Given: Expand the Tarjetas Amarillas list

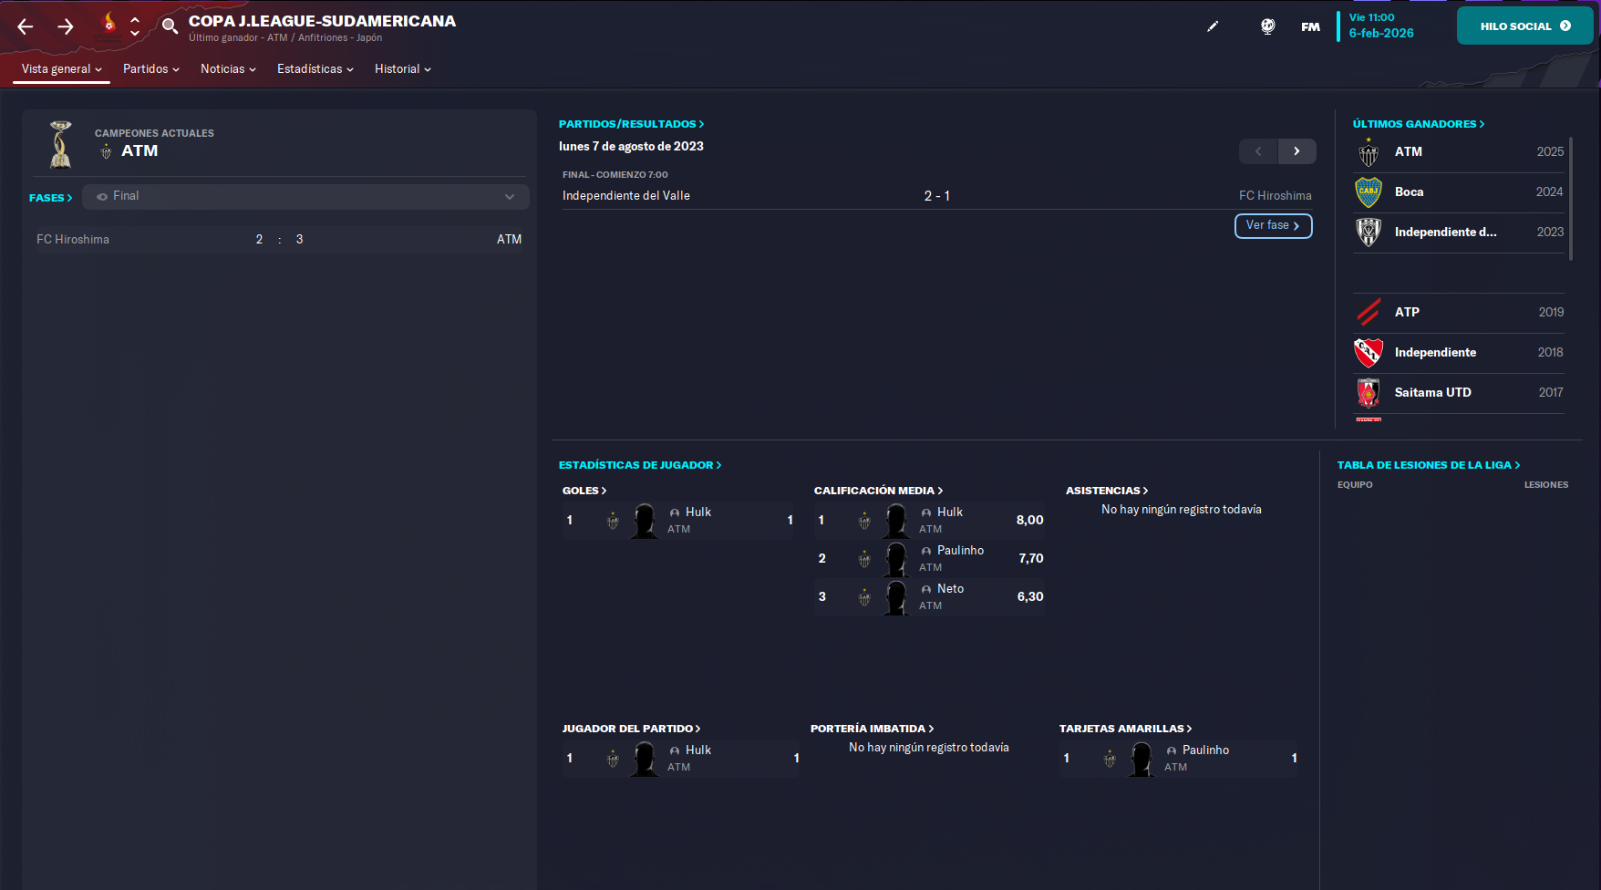Looking at the screenshot, I should tap(1126, 729).
